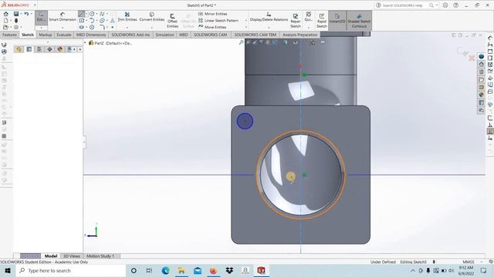494x277 pixels.
Task: Open the MMGS unit system status menu
Action: (469, 262)
